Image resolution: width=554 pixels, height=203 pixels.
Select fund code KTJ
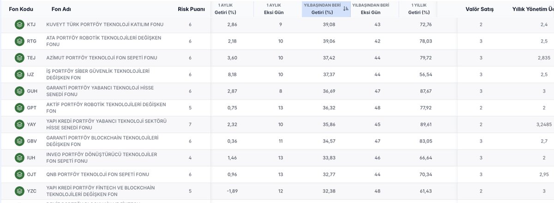point(31,24)
